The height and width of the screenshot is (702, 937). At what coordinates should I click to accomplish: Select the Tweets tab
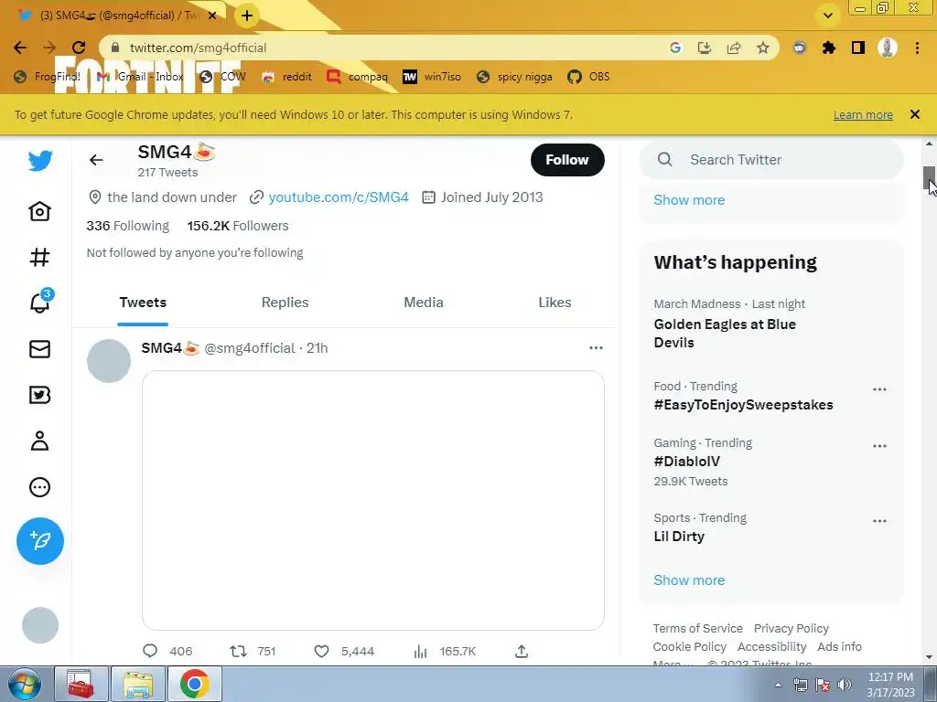click(x=143, y=303)
